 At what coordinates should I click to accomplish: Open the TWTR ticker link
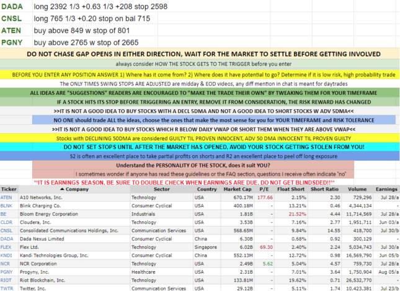[7, 289]
